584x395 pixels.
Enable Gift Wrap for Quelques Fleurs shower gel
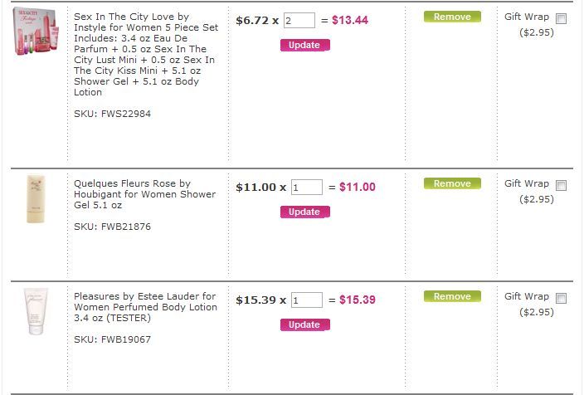coord(561,185)
